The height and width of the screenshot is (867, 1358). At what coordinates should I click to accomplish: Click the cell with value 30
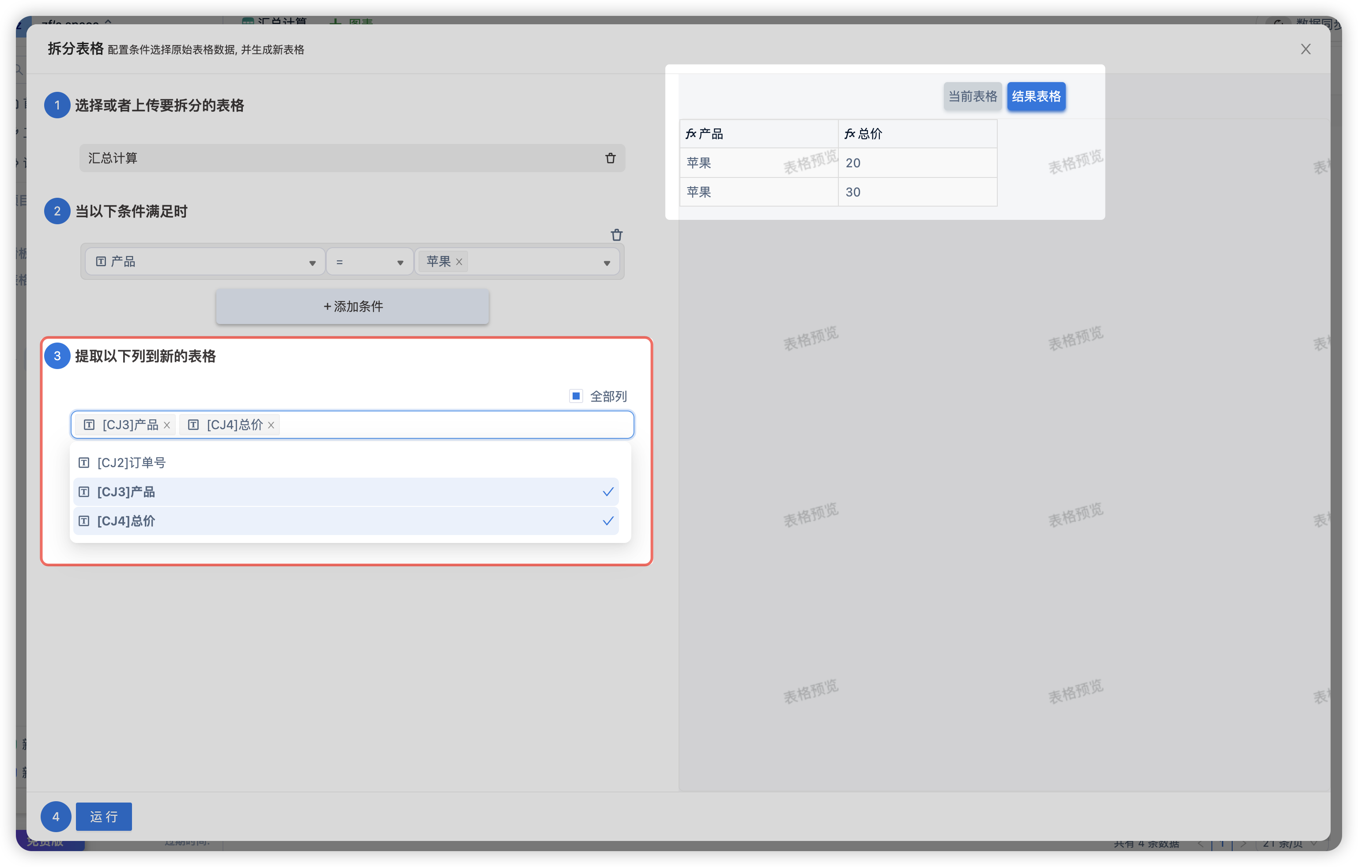(x=917, y=192)
